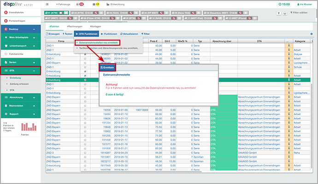Click the Ermitteln button in dialog
The image size is (318, 184).
point(107,67)
